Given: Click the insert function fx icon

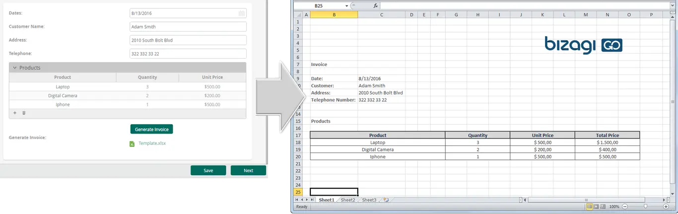Looking at the screenshot, I should 376,5.
